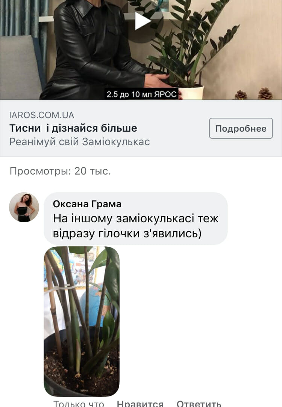282x407 pixels.
Task: Open Оксана Грама's round profile avatar
Action: tap(24, 207)
